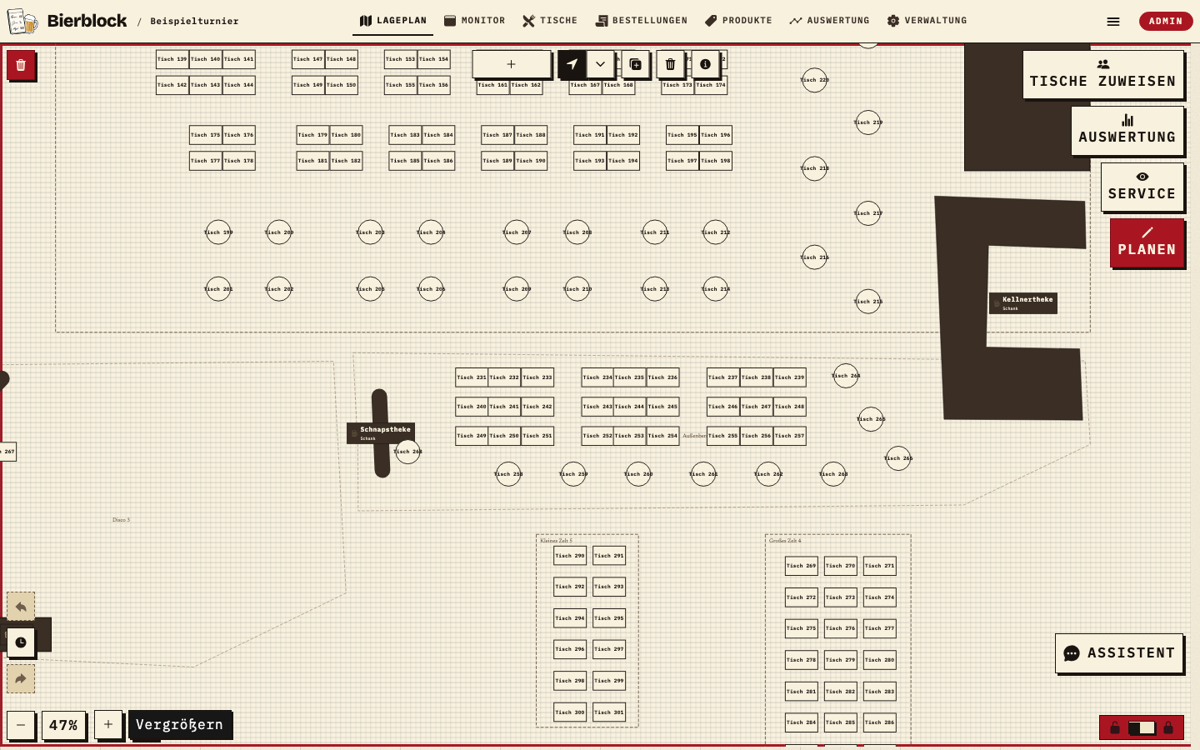The image size is (1200, 750).
Task: Zoom out with the minus button
Action: (21, 725)
